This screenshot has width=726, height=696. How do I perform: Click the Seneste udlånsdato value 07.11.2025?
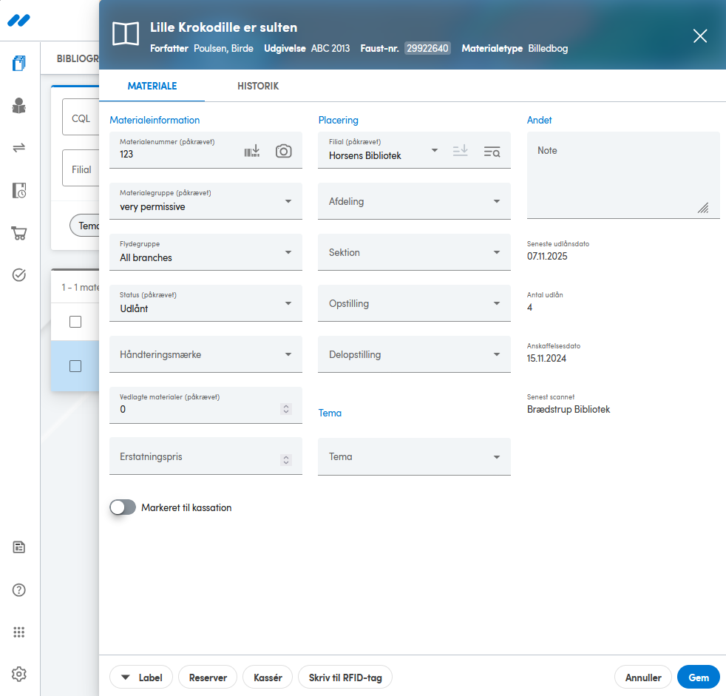547,256
